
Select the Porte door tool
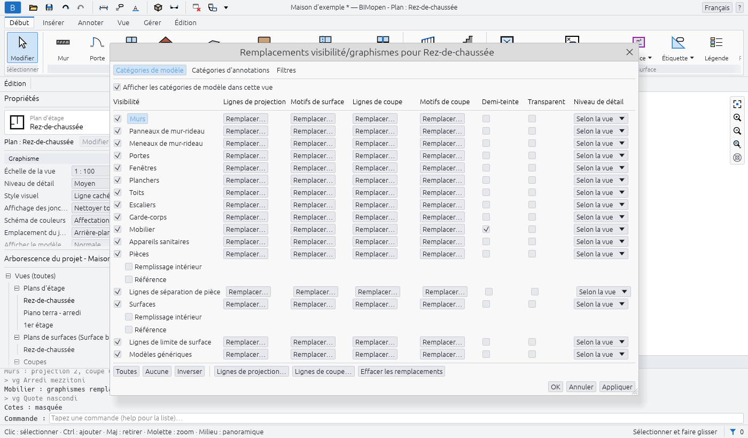(97, 48)
